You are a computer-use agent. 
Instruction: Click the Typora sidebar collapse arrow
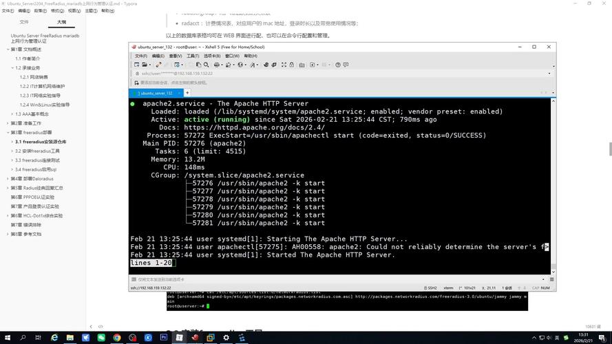tap(91, 327)
